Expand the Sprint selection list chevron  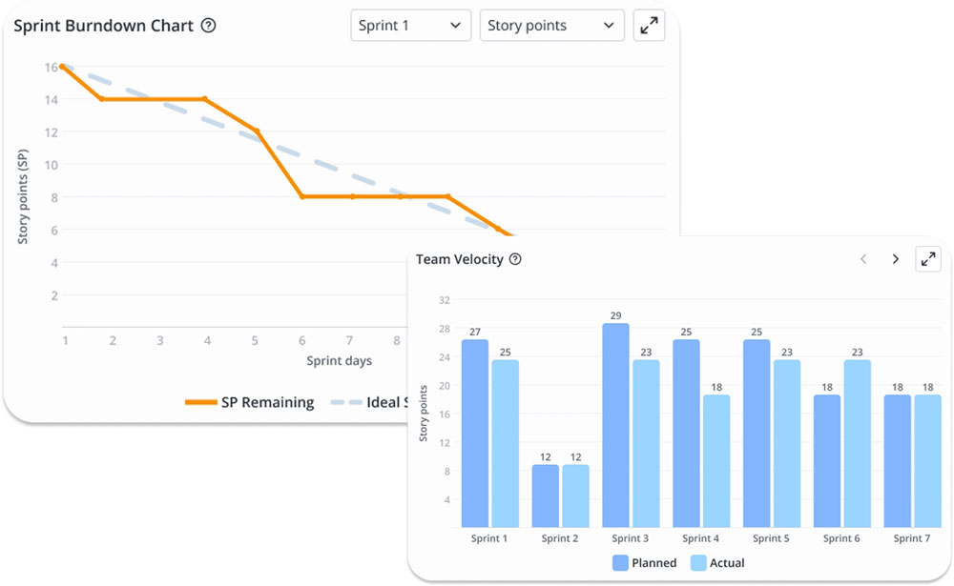click(455, 26)
